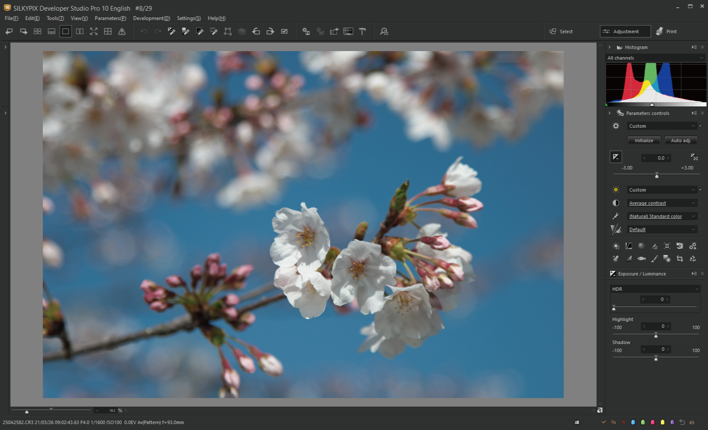Open auto exposure bias camera icon
708x430 pixels.
coord(694,157)
